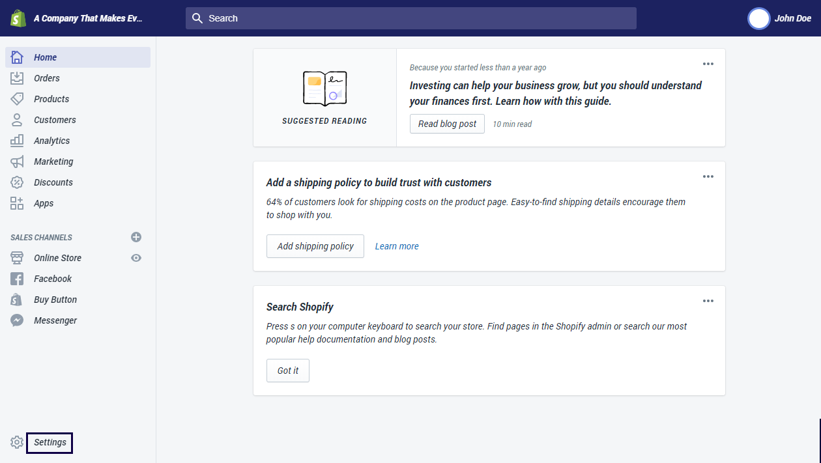Switch to the Facebook sales channel
Viewport: 821px width, 463px height.
click(x=52, y=279)
